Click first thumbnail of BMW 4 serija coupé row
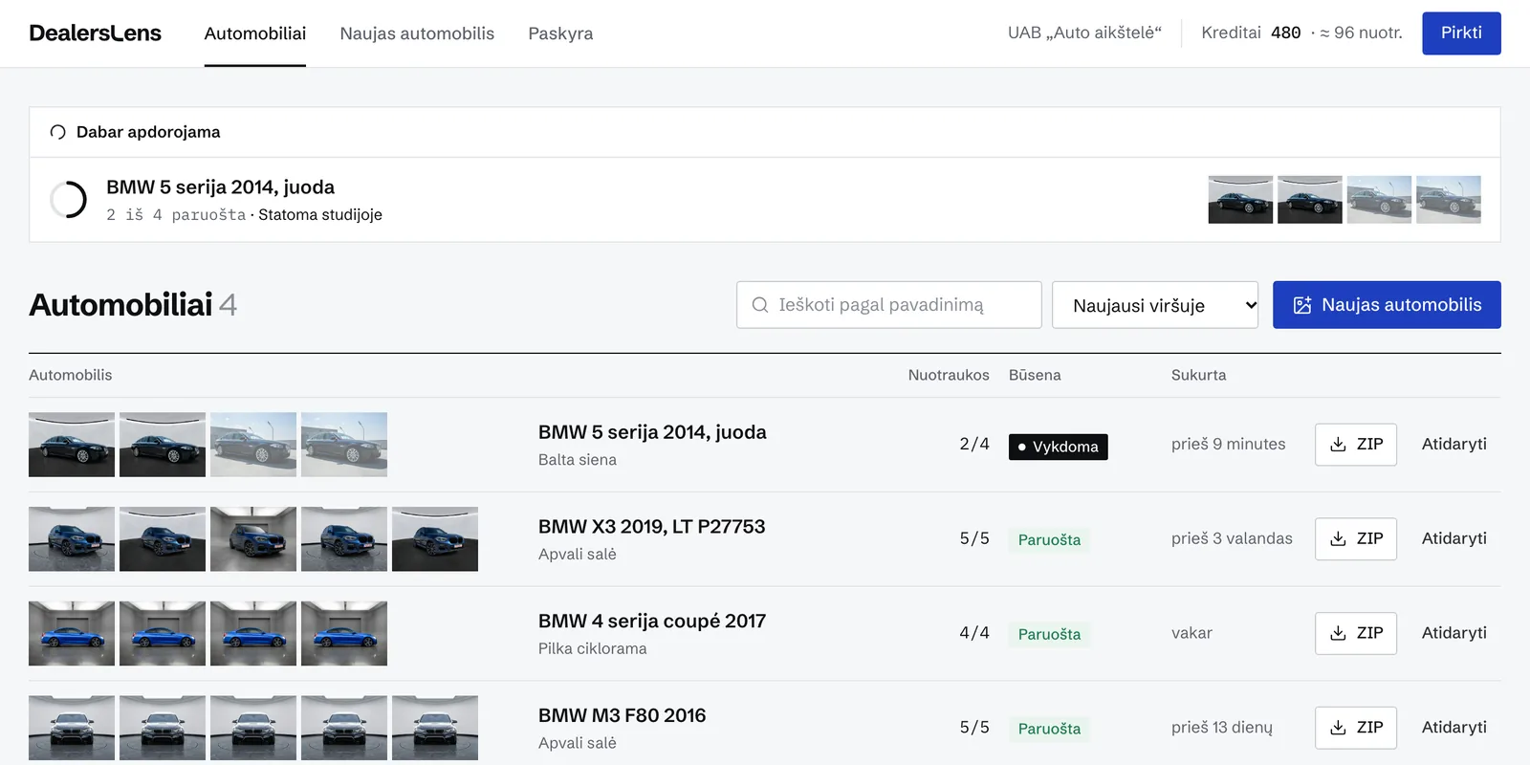This screenshot has height=765, width=1530. click(x=72, y=634)
